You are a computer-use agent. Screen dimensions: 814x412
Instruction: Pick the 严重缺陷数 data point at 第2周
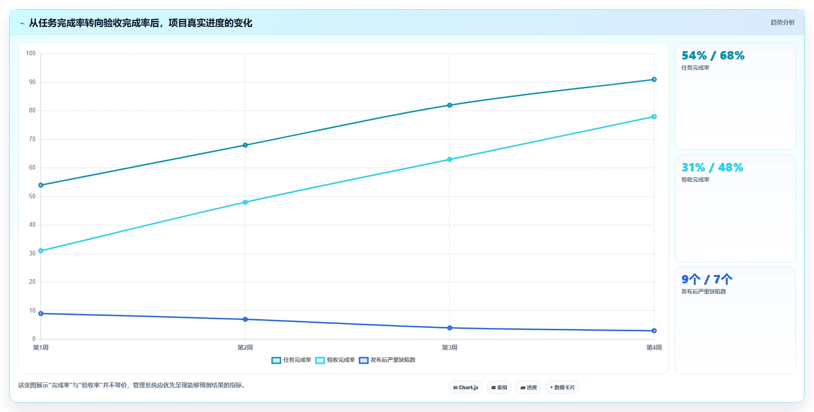(x=245, y=320)
